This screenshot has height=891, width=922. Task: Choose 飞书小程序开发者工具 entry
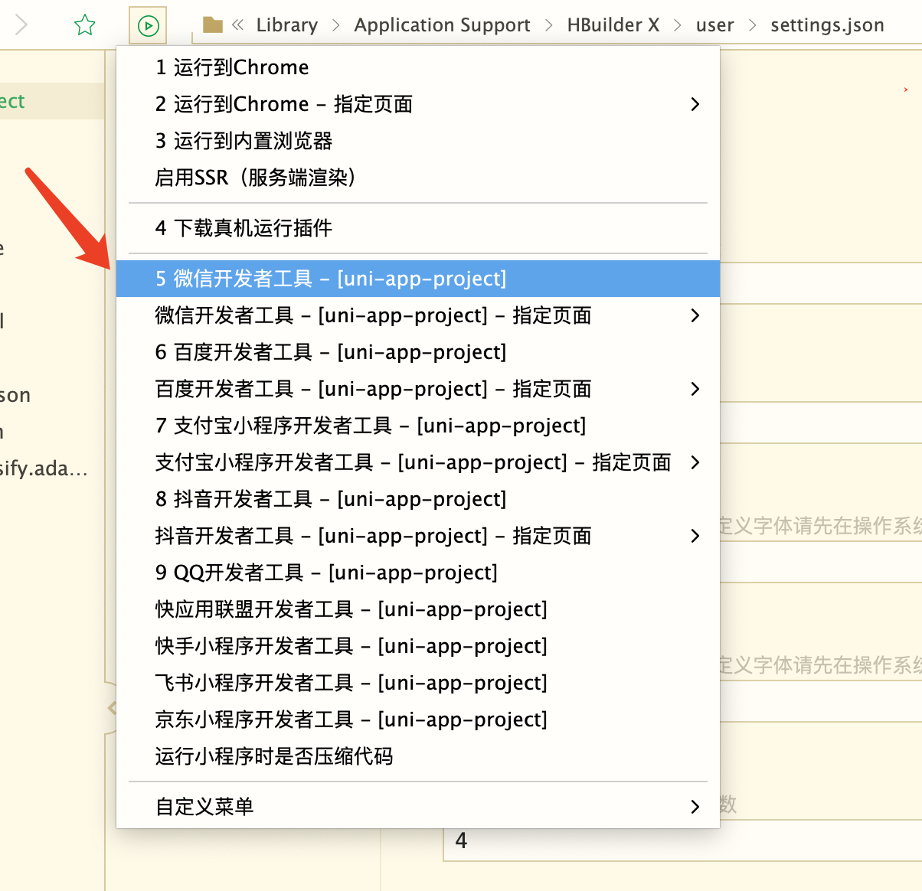(x=418, y=683)
